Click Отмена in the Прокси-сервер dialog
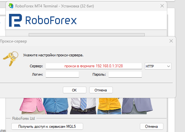The height and width of the screenshot is (132, 185). coord(101,90)
